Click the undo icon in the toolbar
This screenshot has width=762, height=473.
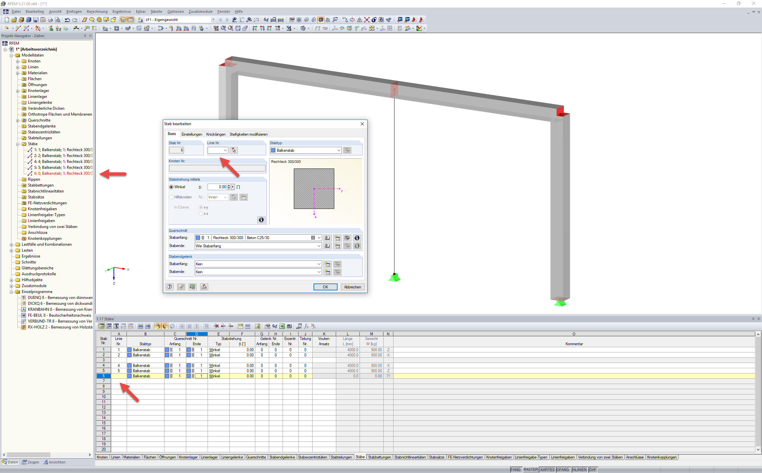[x=67, y=20]
